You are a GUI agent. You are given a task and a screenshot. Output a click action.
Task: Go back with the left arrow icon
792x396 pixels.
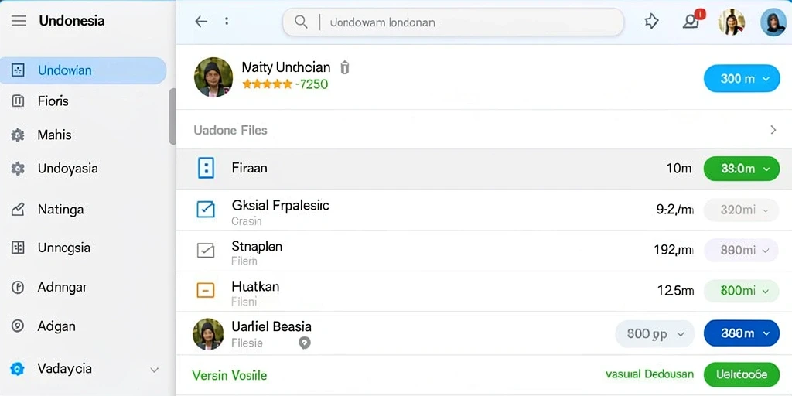coord(201,21)
